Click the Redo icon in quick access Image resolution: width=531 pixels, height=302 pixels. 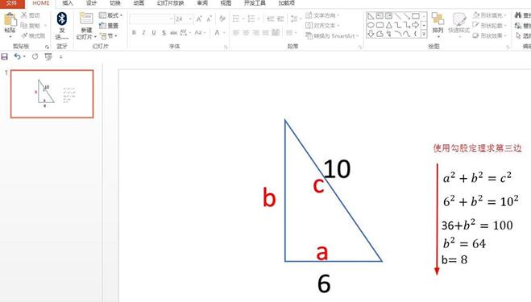35,56
